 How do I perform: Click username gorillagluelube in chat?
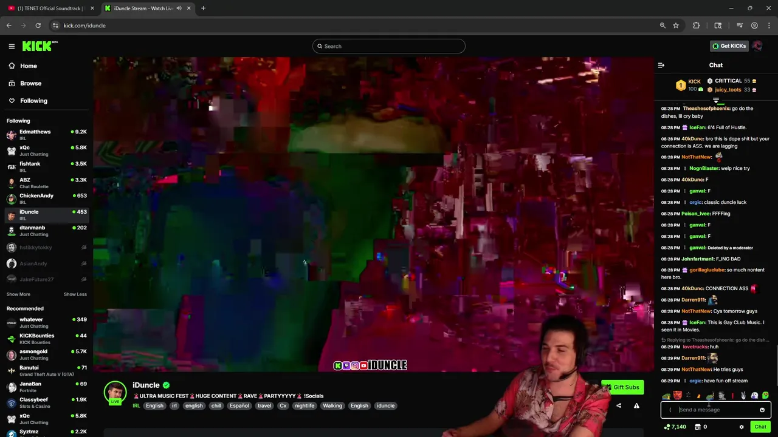[707, 270]
